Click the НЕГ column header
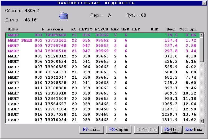 pyautogui.click(x=136, y=29)
